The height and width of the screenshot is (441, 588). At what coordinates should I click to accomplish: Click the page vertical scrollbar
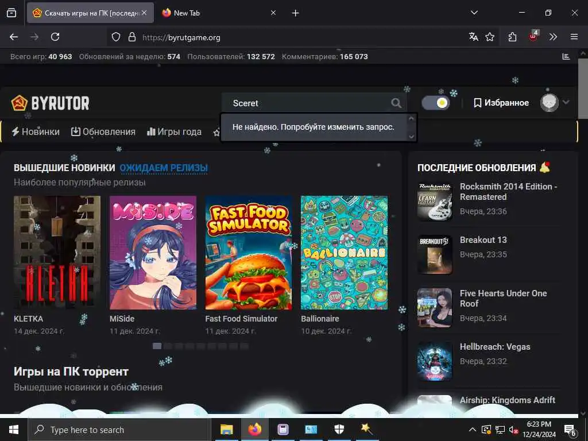[x=582, y=90]
